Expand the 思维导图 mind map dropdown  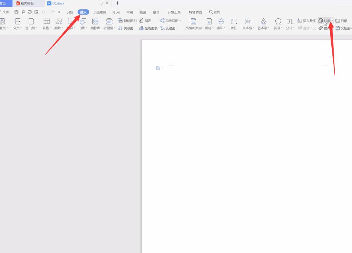point(180,21)
